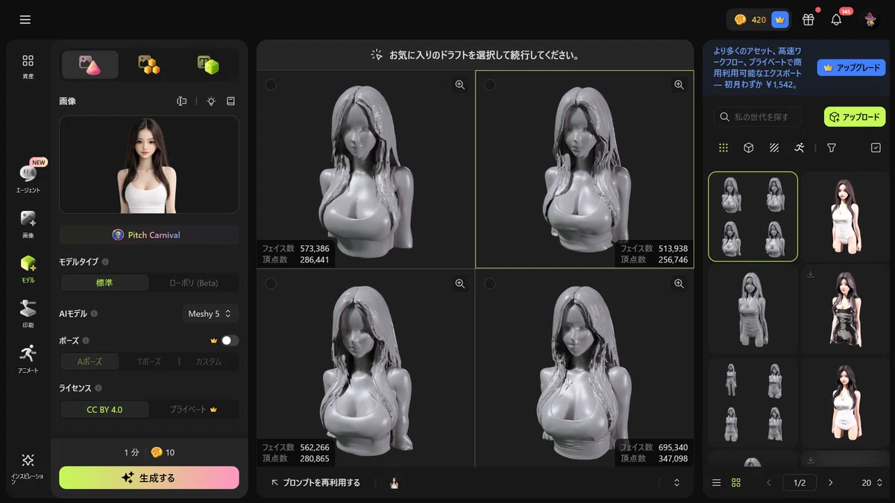
Task: Open 画像 (image) tool in left sidebar
Action: [x=28, y=224]
